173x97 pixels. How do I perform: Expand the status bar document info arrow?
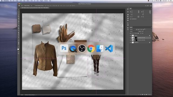pyautogui.click(x=36, y=95)
